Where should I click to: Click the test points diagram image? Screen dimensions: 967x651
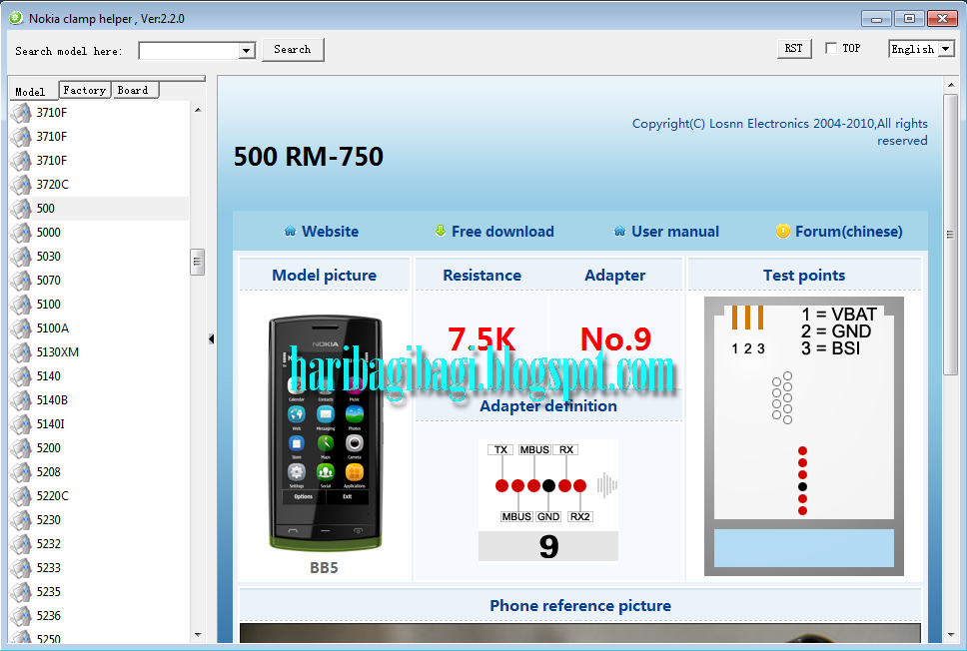point(803,436)
